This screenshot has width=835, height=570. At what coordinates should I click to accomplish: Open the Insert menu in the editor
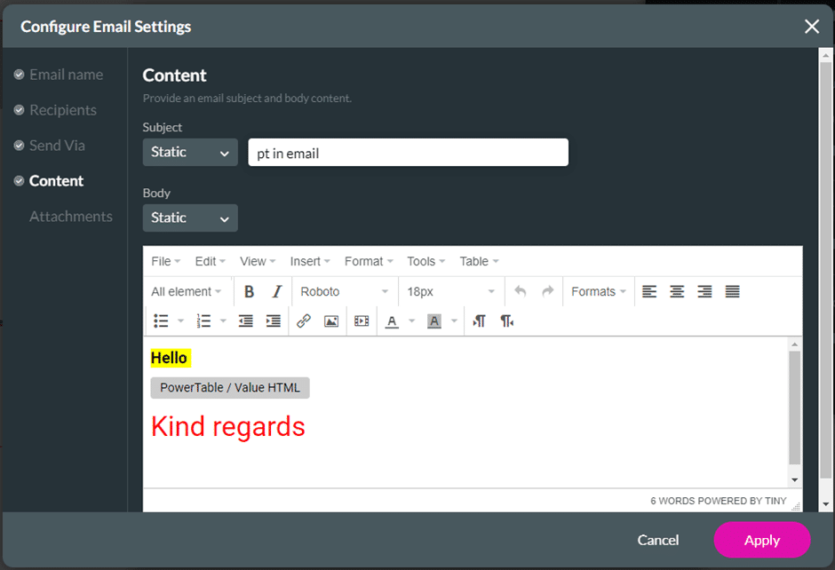pyautogui.click(x=309, y=261)
